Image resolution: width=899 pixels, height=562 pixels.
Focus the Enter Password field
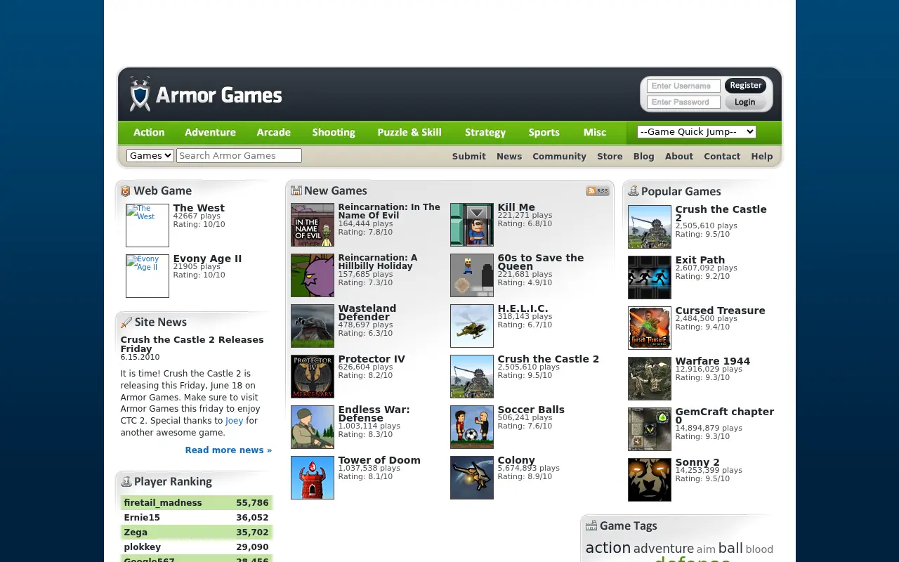pos(683,102)
